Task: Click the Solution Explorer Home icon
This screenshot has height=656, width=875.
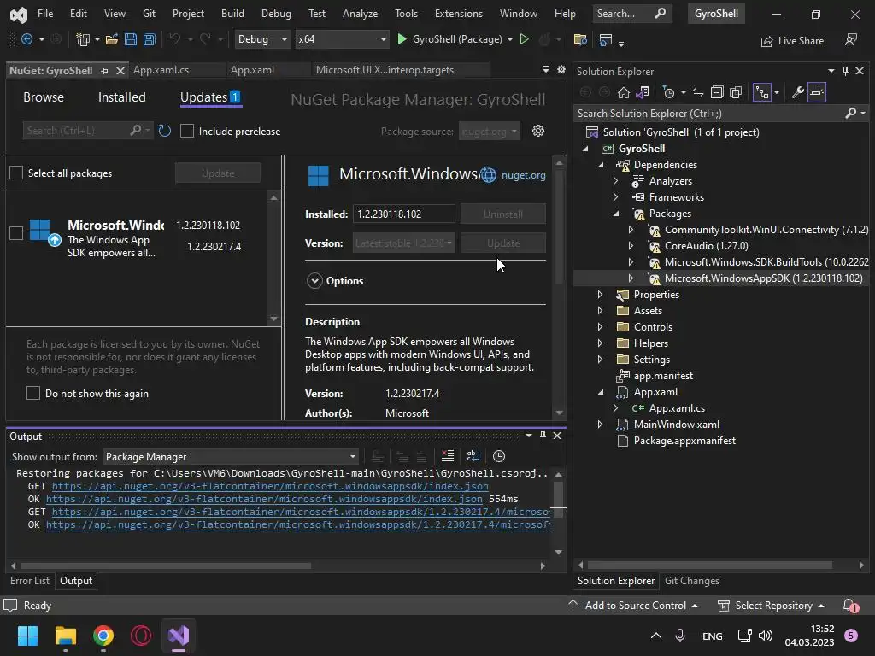Action: point(623,92)
